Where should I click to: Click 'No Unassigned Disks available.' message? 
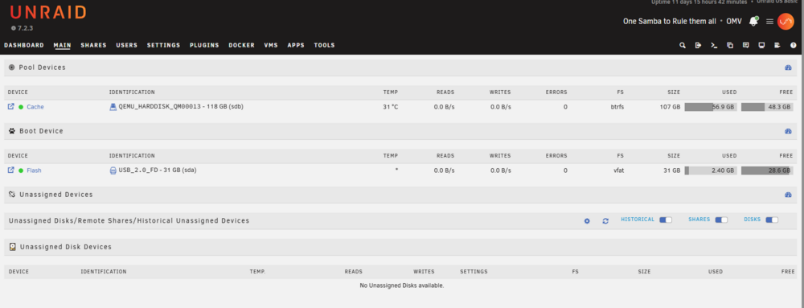click(x=402, y=285)
